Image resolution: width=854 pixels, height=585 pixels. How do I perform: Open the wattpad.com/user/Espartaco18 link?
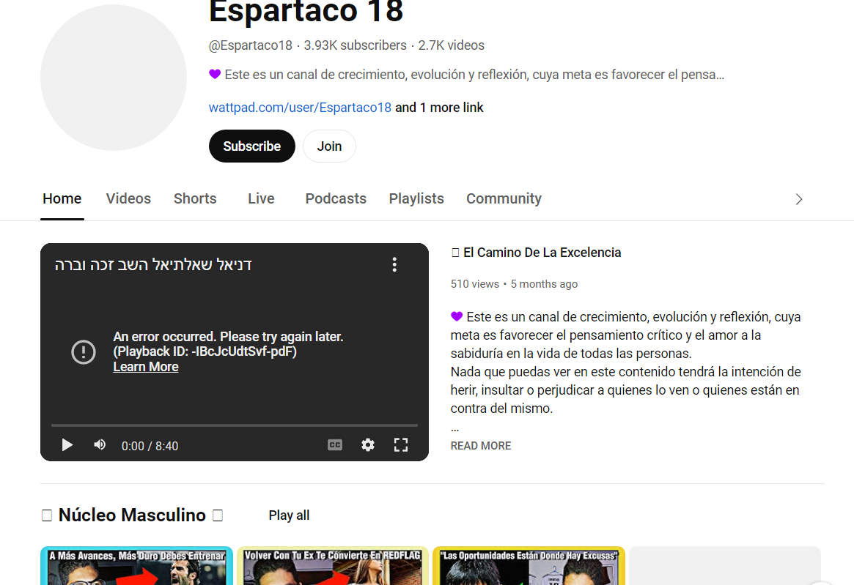coord(300,107)
